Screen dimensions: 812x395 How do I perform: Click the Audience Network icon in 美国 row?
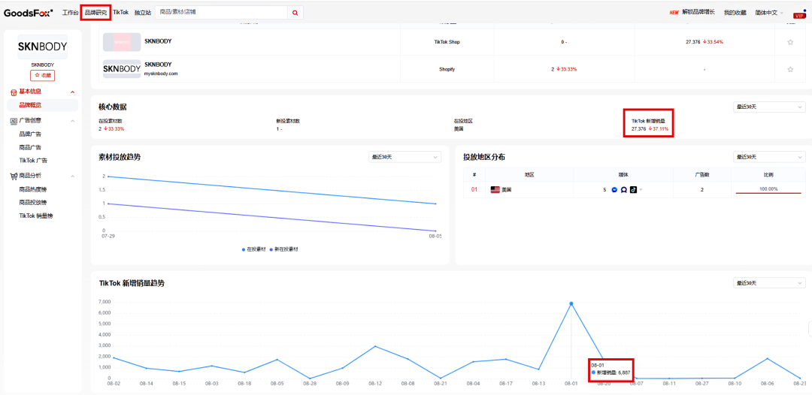click(x=623, y=190)
